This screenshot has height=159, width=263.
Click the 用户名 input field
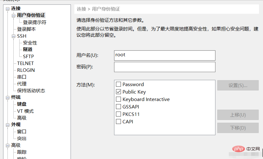(165, 56)
